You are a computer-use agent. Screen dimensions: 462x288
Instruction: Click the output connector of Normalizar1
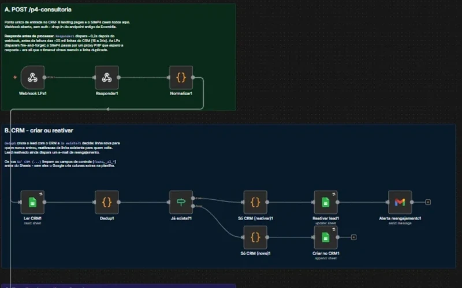click(x=193, y=77)
